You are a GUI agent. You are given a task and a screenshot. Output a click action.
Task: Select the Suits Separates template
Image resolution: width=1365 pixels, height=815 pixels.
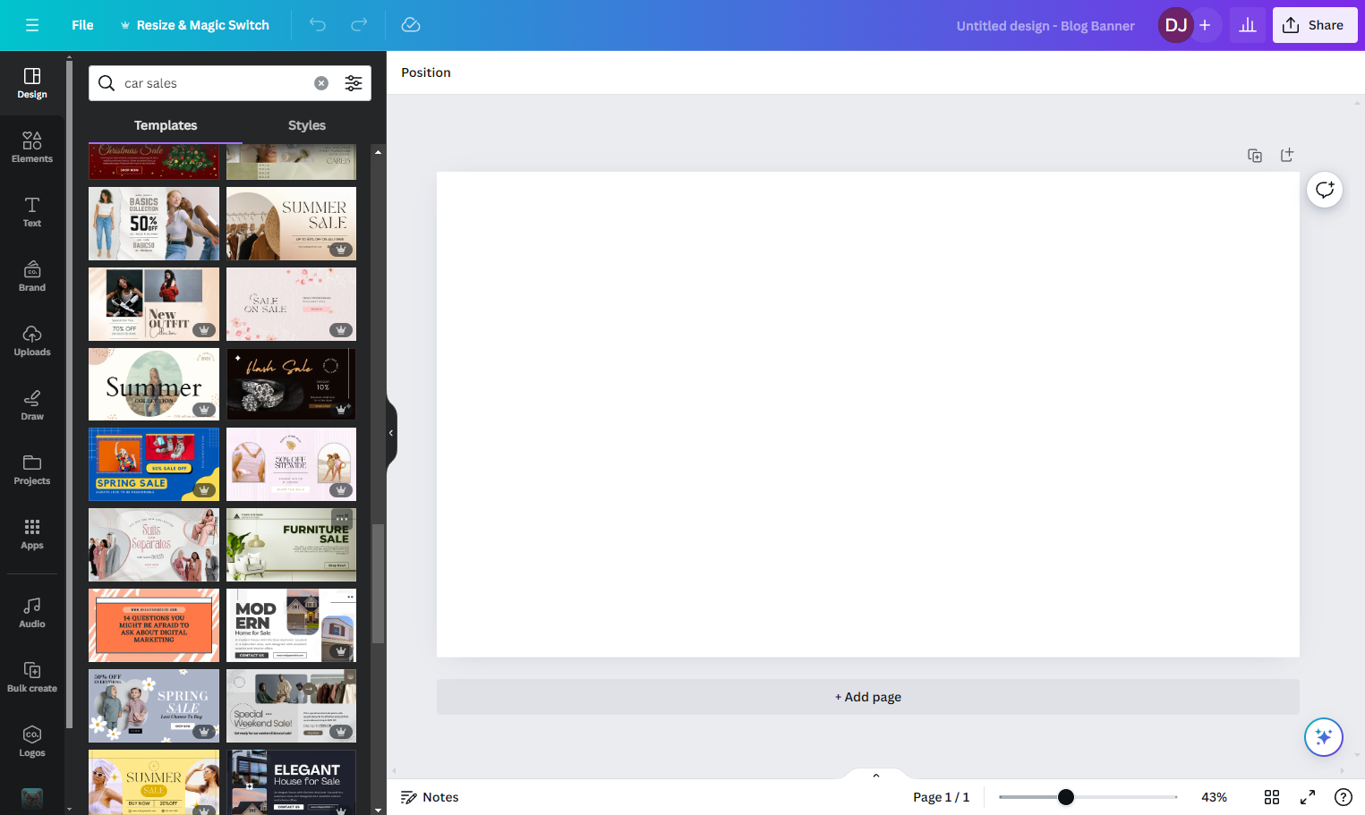154,545
